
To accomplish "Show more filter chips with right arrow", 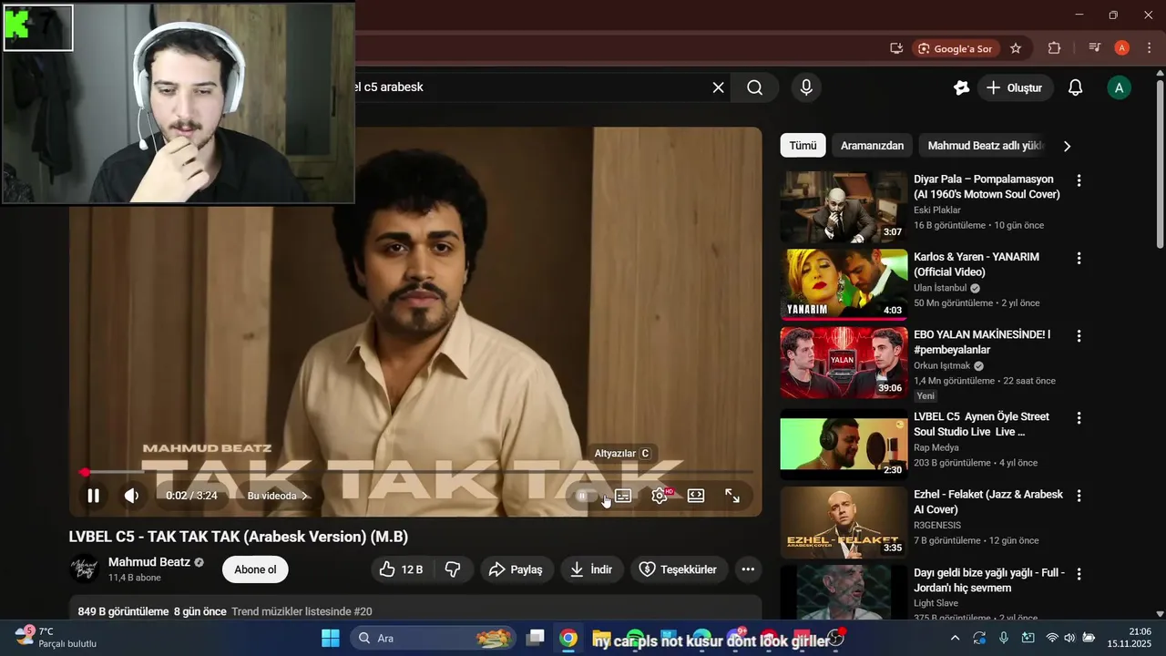I will coord(1067,146).
